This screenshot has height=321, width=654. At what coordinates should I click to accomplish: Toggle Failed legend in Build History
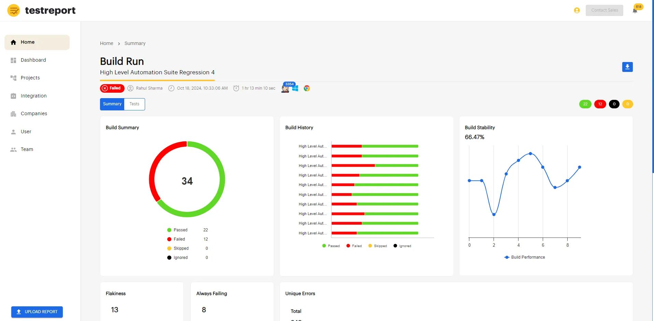pos(354,246)
